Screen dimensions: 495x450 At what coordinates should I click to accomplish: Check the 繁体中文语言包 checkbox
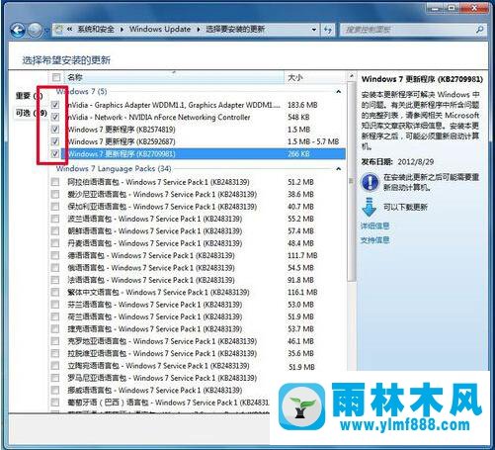click(x=55, y=292)
